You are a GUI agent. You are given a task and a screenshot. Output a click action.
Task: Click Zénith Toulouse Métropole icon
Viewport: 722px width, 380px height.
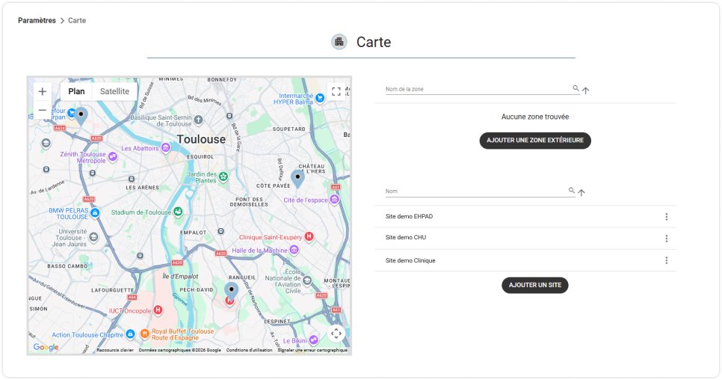click(113, 156)
